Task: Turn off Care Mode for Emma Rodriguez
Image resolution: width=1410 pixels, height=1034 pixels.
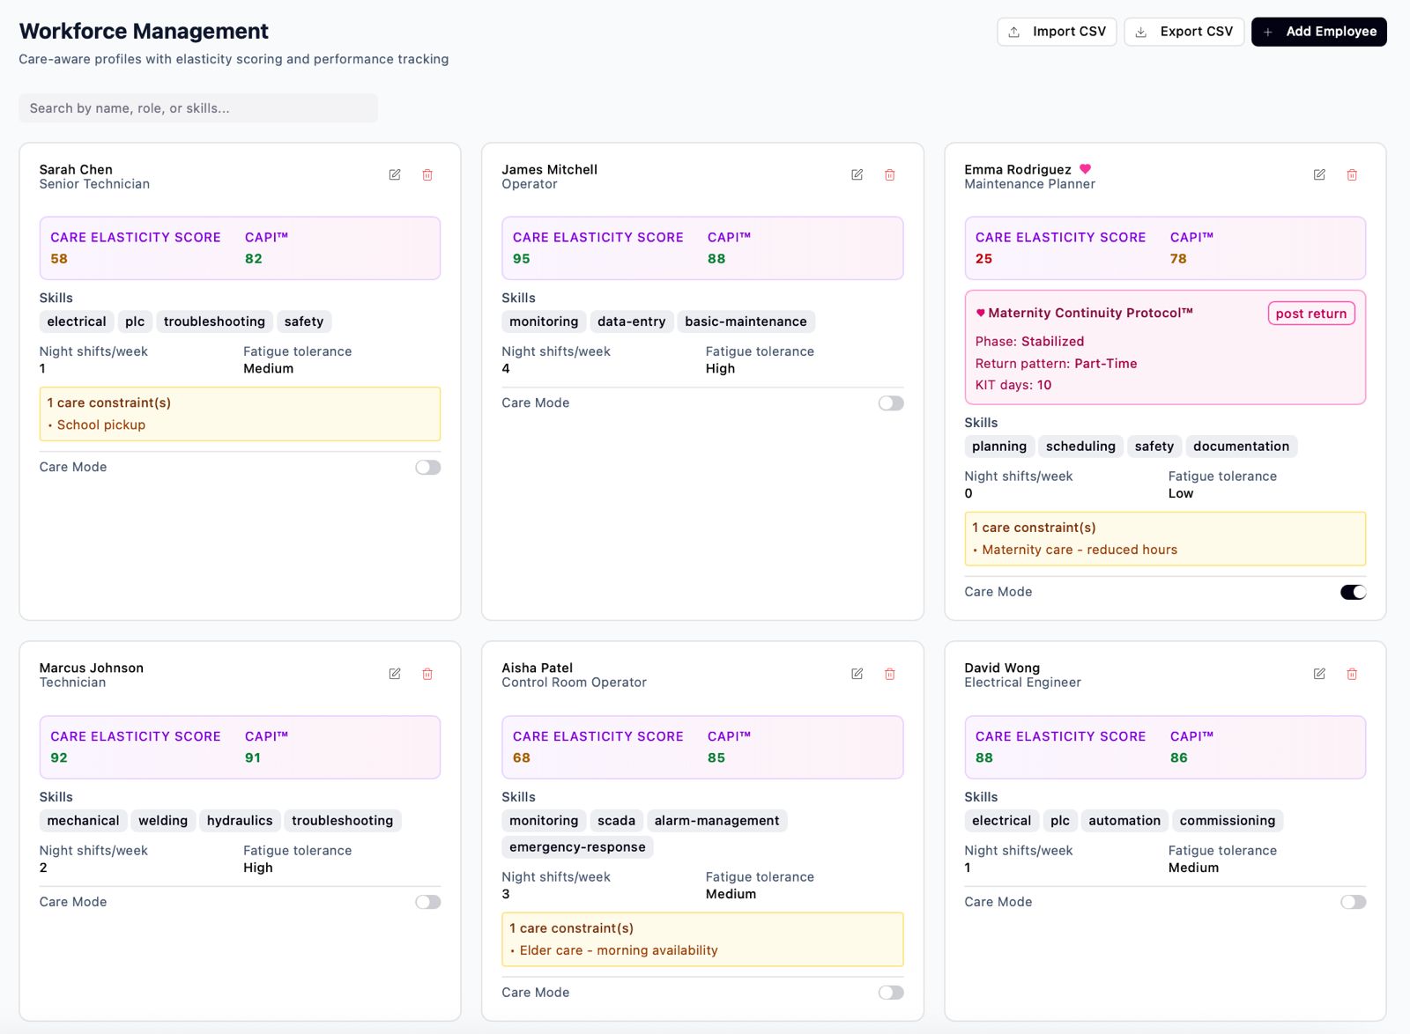Action: (x=1353, y=592)
